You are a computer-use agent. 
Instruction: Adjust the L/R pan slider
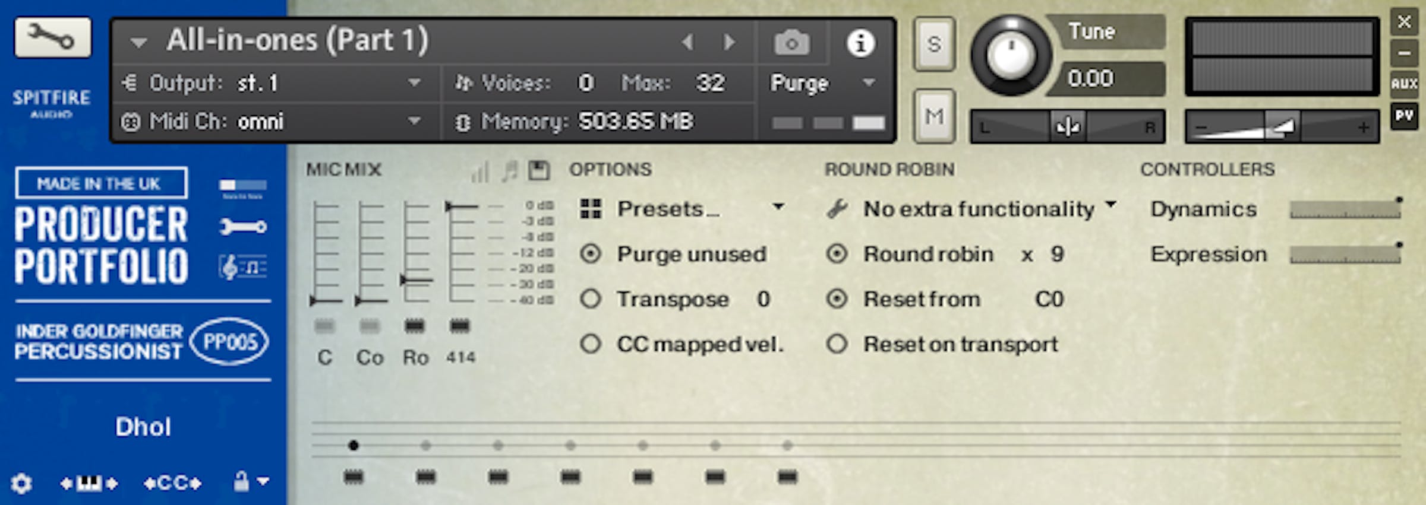(1068, 126)
